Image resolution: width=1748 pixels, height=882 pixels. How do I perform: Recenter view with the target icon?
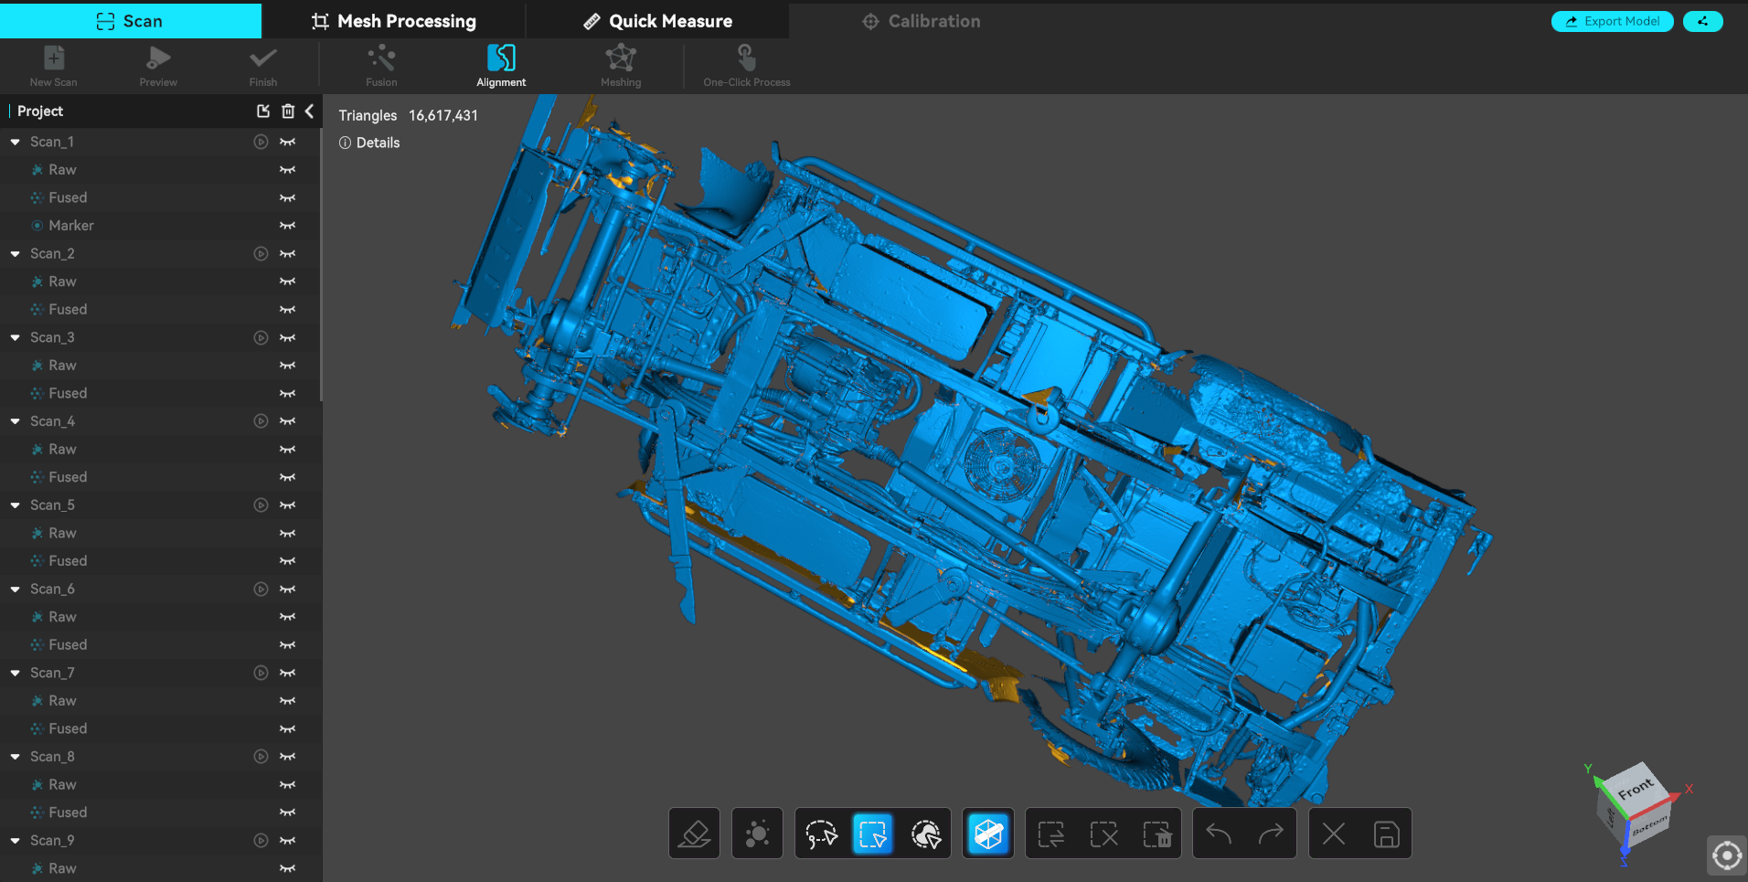point(1726,856)
